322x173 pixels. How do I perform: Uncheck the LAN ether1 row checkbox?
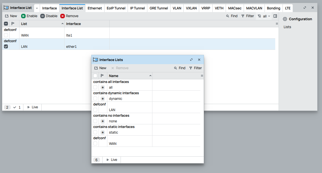[x=6, y=46]
